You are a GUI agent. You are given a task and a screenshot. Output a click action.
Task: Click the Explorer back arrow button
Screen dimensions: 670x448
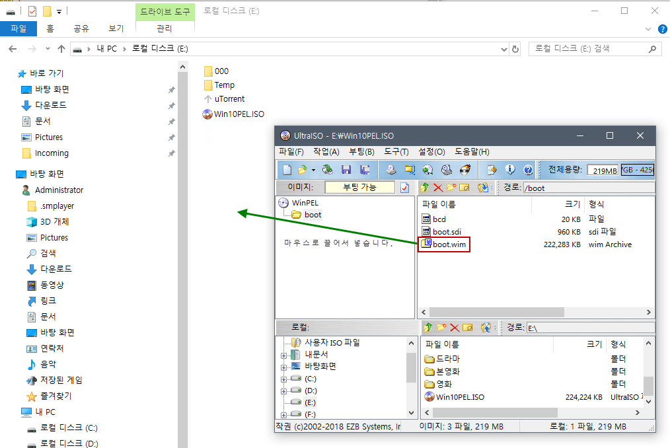13,49
